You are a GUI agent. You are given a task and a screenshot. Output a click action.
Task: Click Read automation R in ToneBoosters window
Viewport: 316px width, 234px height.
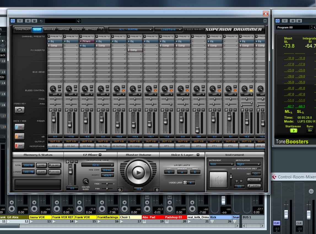293,21
